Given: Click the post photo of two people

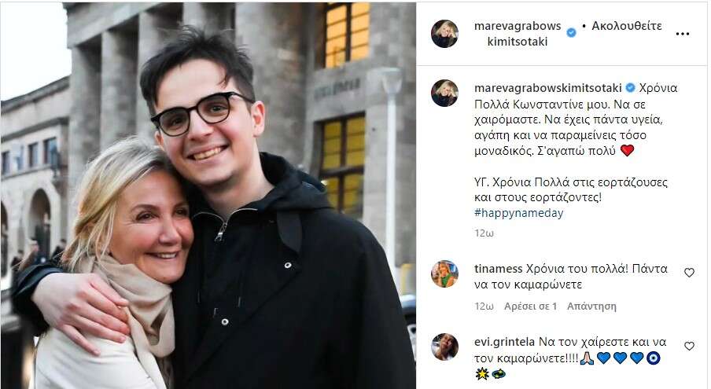Looking at the screenshot, I should [208, 196].
